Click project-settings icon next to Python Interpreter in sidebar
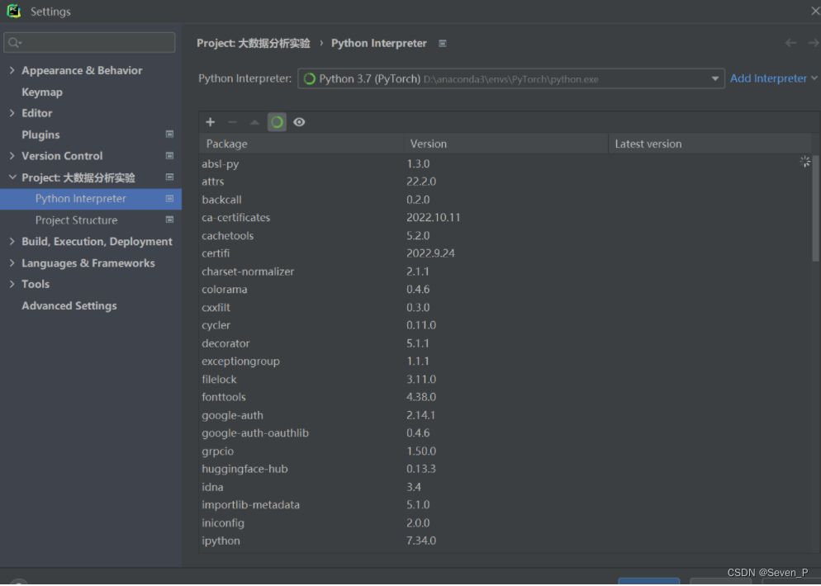The width and height of the screenshot is (821, 586). click(x=169, y=198)
